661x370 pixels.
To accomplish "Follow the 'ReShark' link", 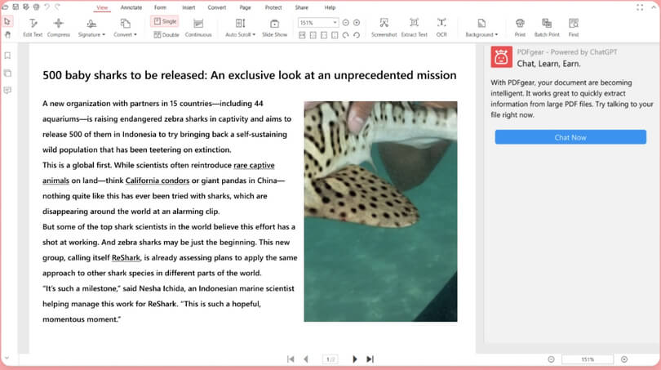I will pyautogui.click(x=126, y=258).
